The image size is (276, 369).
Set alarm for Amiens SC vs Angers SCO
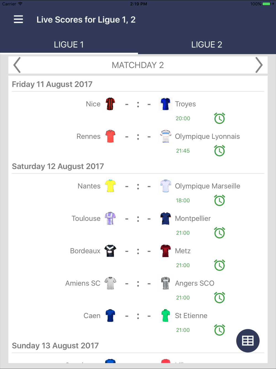(x=219, y=298)
